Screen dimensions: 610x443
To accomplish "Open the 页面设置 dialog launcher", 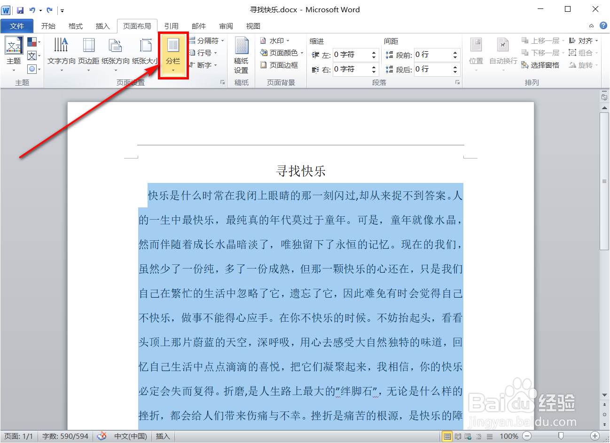I will [222, 82].
